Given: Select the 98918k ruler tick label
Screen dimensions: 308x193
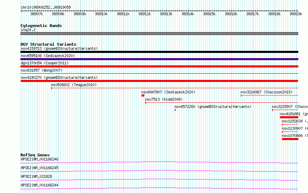Looking at the screenshot, I should tap(274, 14).
